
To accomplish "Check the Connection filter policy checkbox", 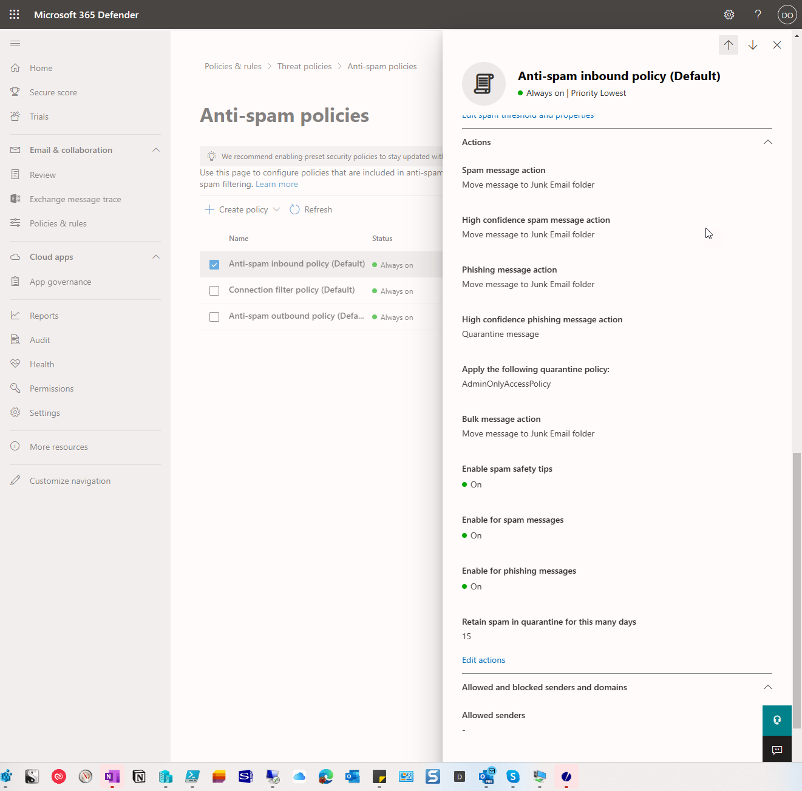I will [214, 290].
